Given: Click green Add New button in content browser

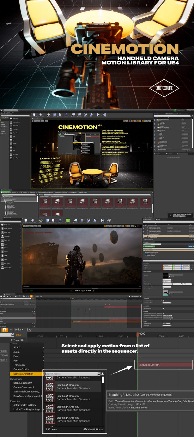Looking at the screenshot, I should coord(5,192).
